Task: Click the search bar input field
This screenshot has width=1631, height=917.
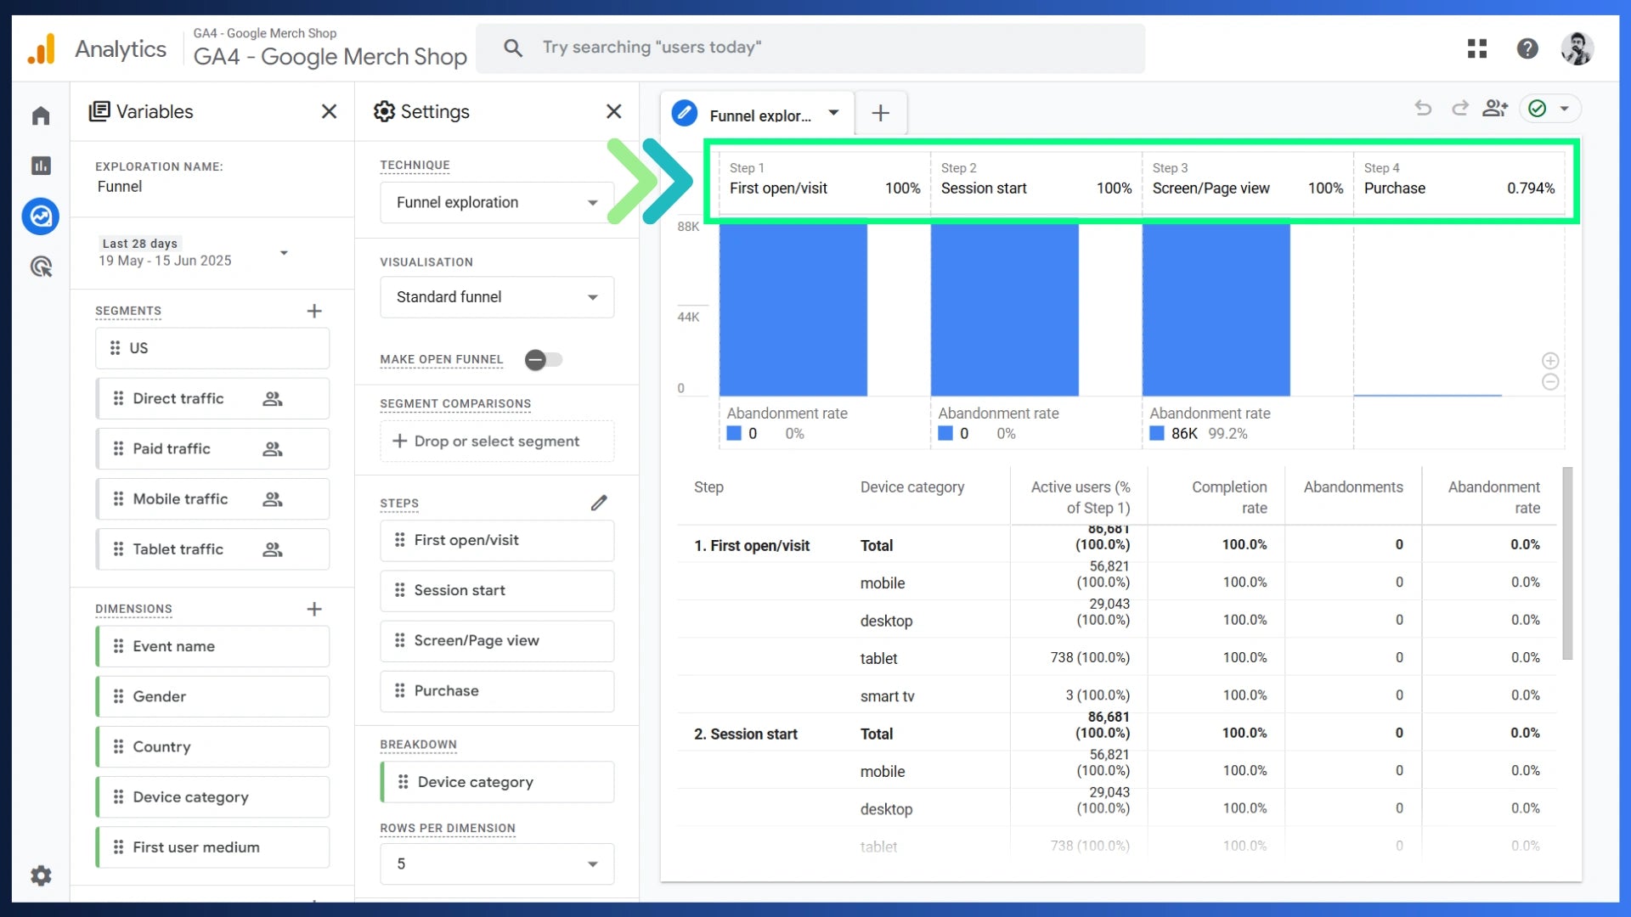Action: pyautogui.click(x=815, y=48)
